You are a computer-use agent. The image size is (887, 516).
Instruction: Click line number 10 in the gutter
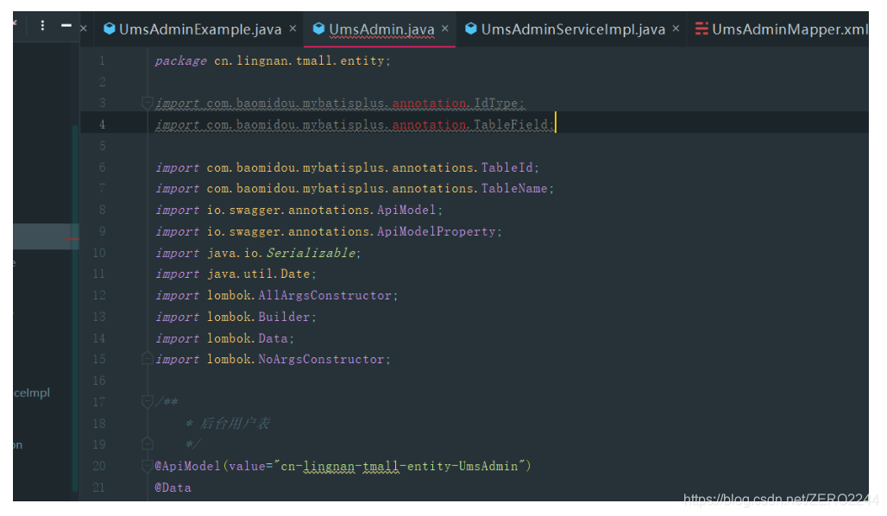[x=99, y=252]
